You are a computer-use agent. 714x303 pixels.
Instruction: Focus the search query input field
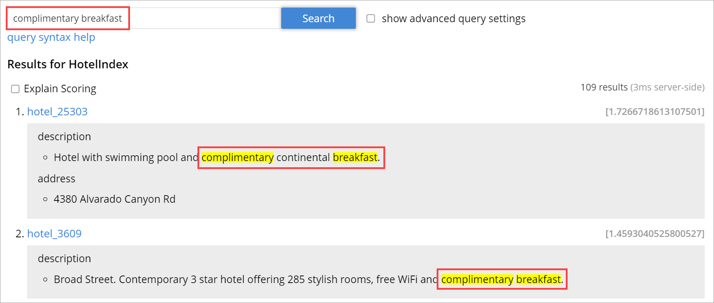pos(144,18)
